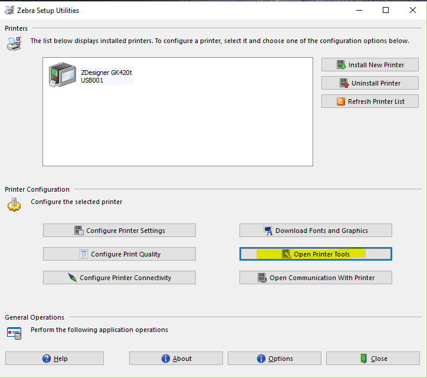Click the Install New Printer button
This screenshot has width=427, height=378.
370,64
